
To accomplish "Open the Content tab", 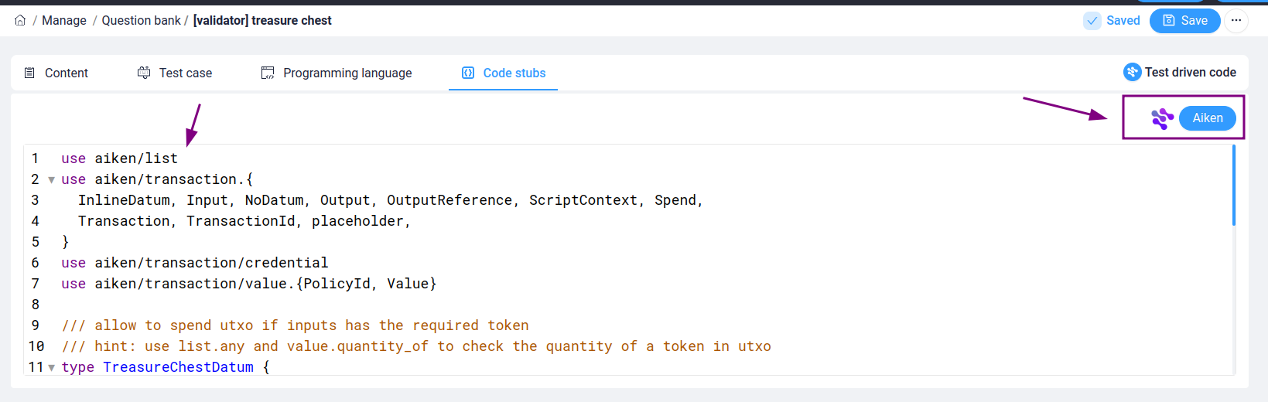I will pos(56,73).
